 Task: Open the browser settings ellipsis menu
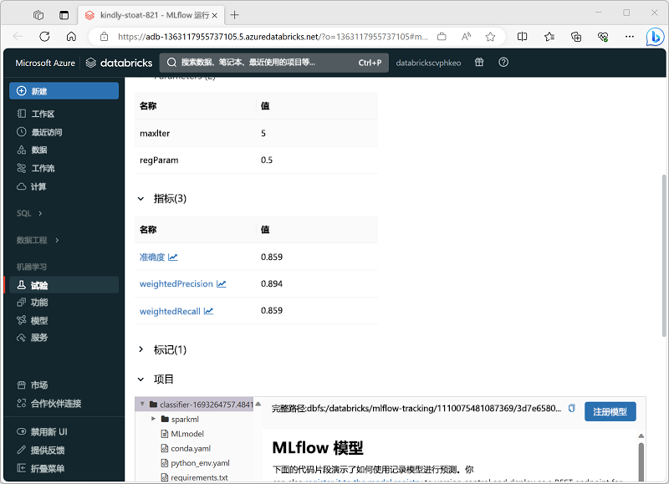[x=630, y=37]
